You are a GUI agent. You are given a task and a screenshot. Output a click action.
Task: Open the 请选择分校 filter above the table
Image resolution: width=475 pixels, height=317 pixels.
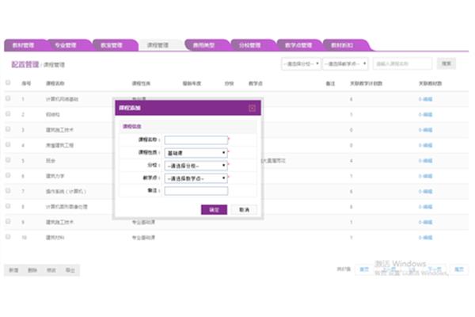coord(301,63)
